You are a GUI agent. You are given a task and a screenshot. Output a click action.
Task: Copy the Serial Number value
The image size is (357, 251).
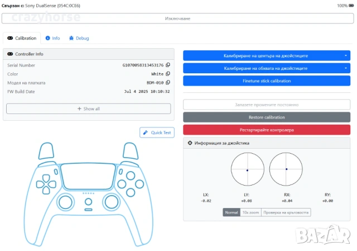tap(168, 65)
